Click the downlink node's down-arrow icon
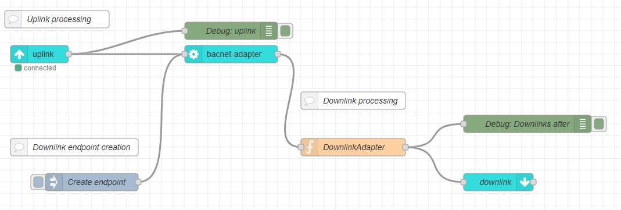The height and width of the screenshot is (210, 621). coord(525,182)
